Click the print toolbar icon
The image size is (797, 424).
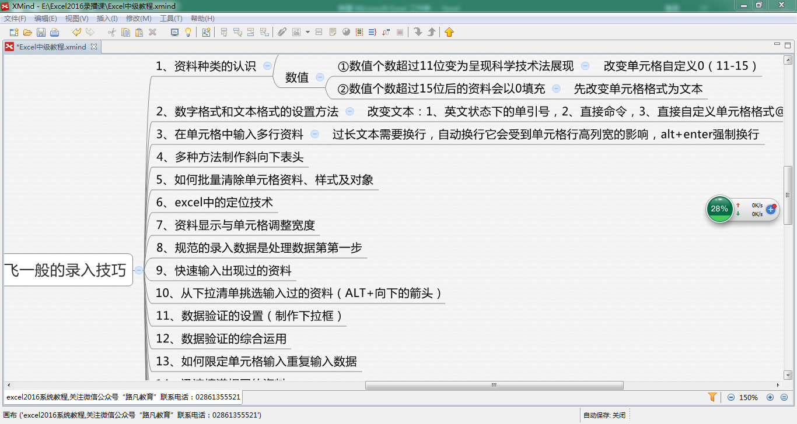point(55,32)
